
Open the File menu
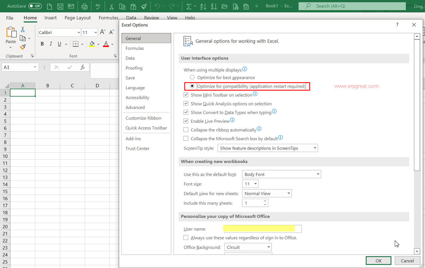pyautogui.click(x=10, y=18)
